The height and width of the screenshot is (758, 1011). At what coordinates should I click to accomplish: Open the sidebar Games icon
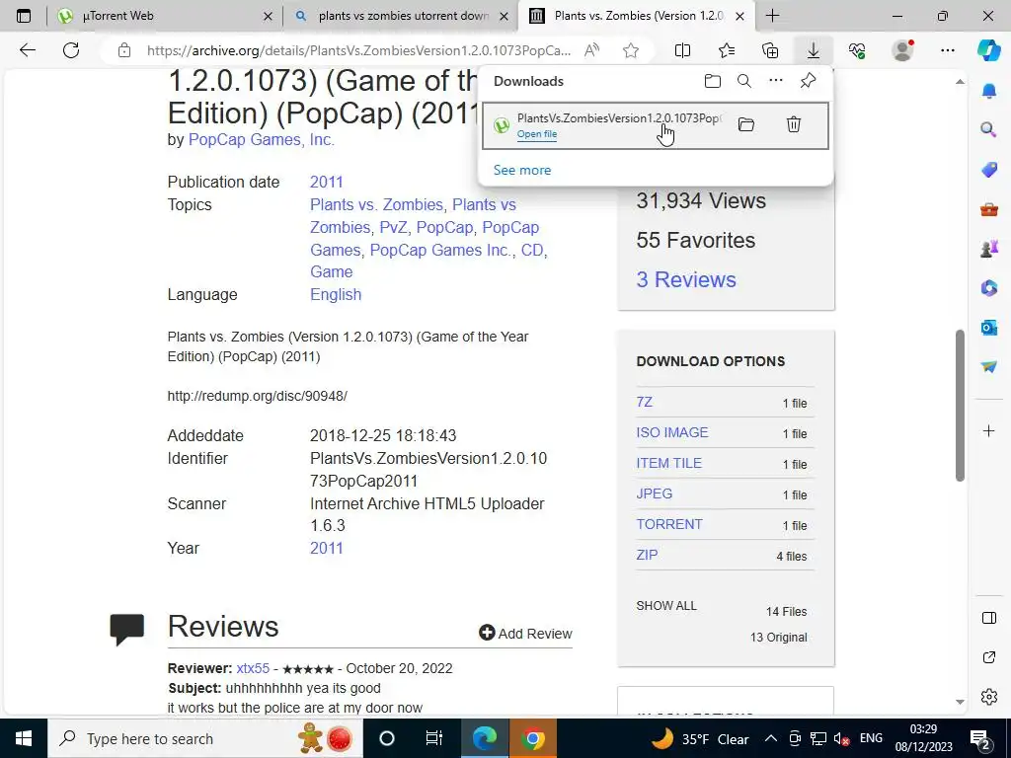[989, 249]
